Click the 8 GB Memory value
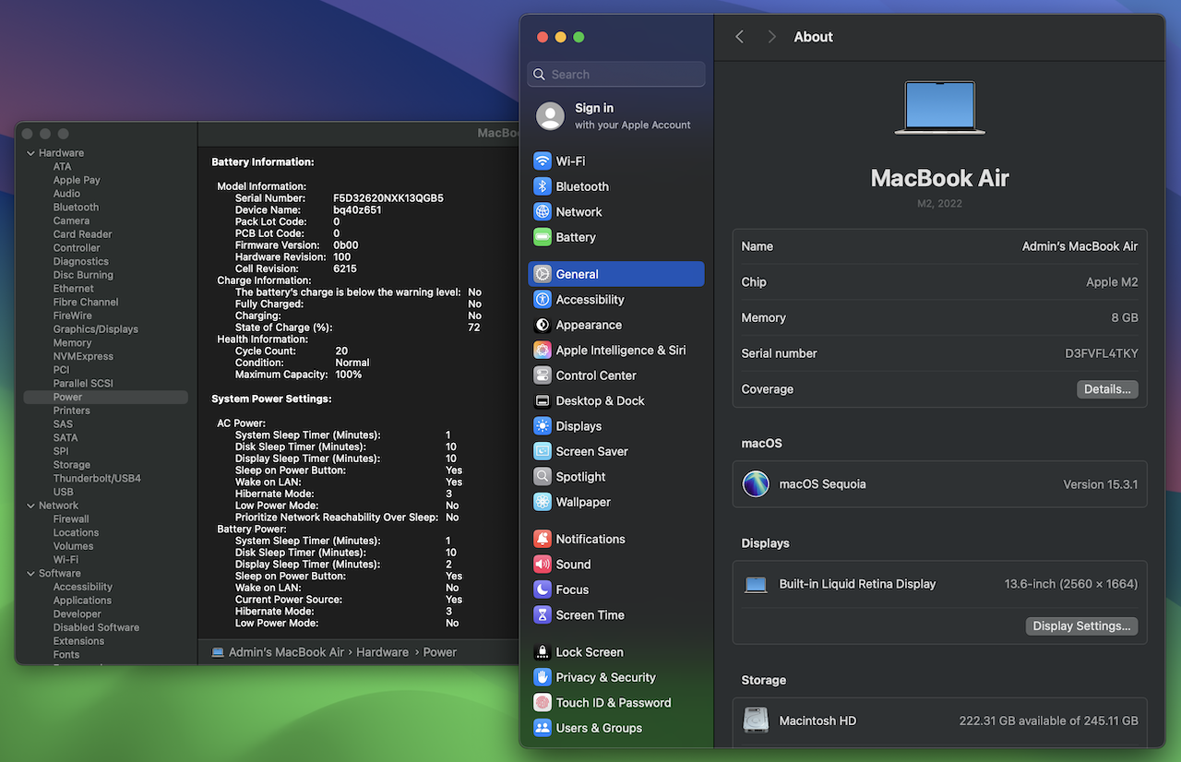This screenshot has height=762, width=1181. 1124,317
